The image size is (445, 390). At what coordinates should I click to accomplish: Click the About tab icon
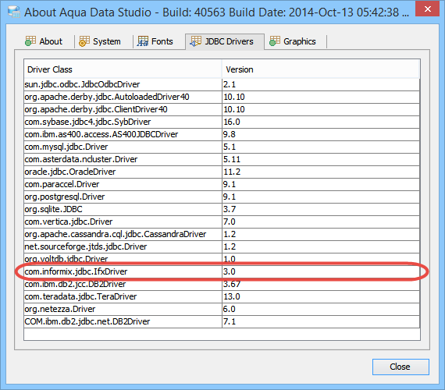click(30, 41)
